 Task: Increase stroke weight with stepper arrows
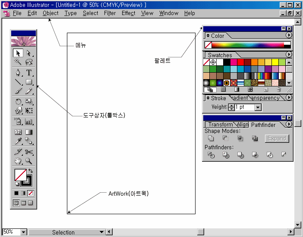tap(231, 106)
